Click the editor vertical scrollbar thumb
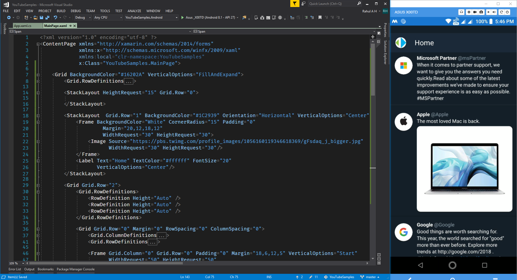The width and height of the screenshot is (517, 280). (x=373, y=69)
